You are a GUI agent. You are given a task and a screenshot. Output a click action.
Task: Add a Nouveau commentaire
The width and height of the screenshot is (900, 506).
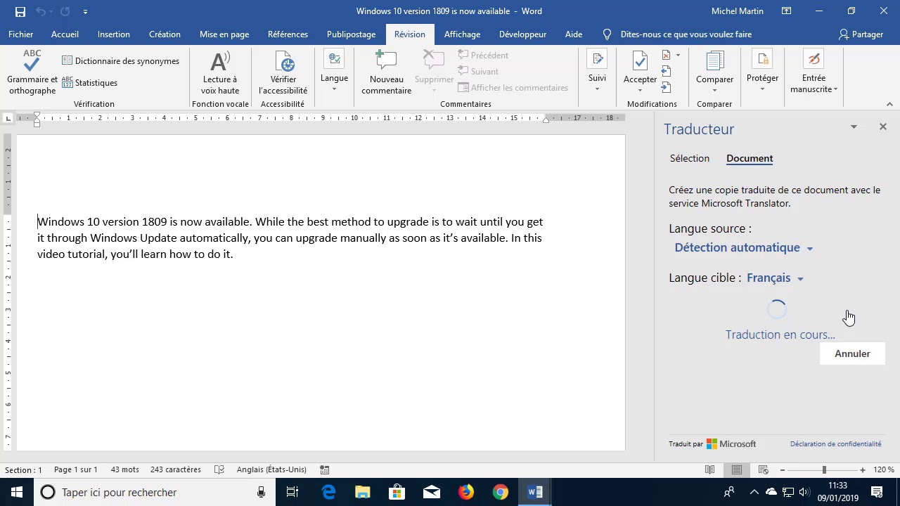pyautogui.click(x=387, y=72)
